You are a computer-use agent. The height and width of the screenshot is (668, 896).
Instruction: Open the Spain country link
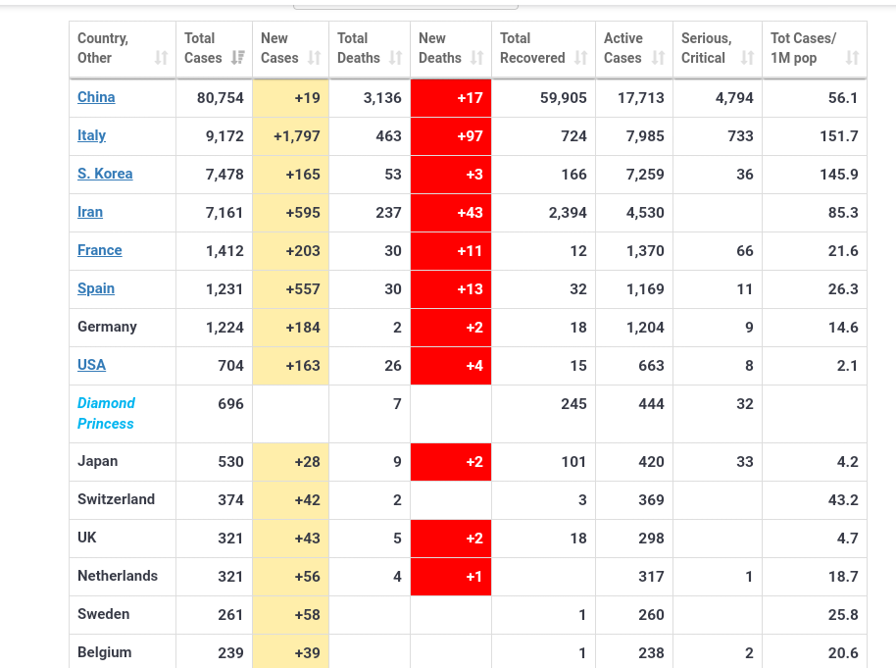[x=96, y=288]
